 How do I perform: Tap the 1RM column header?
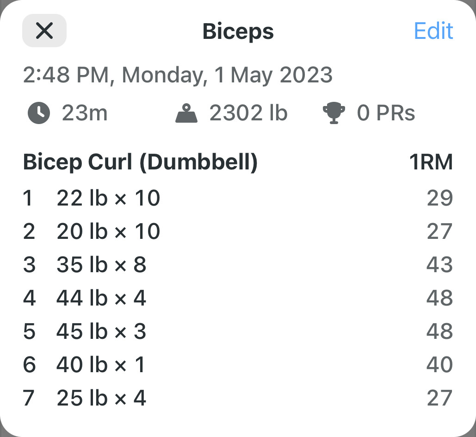tap(431, 162)
